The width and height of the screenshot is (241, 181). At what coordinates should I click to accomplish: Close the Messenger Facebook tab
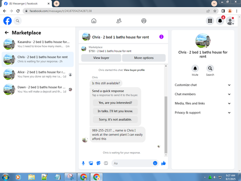(x=49, y=3)
